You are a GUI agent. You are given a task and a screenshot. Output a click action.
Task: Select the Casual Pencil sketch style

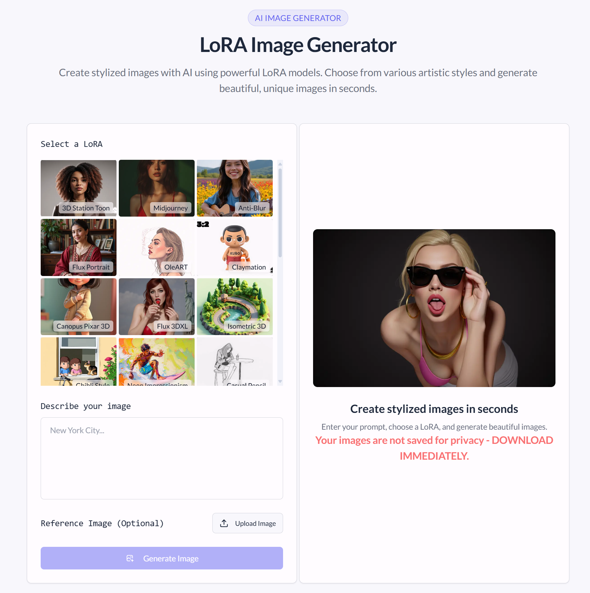pyautogui.click(x=235, y=362)
